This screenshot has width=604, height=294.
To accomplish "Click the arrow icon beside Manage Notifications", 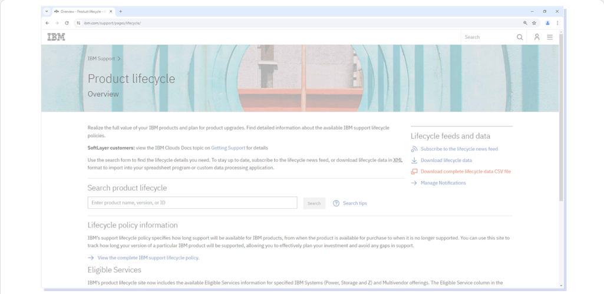I will [414, 183].
